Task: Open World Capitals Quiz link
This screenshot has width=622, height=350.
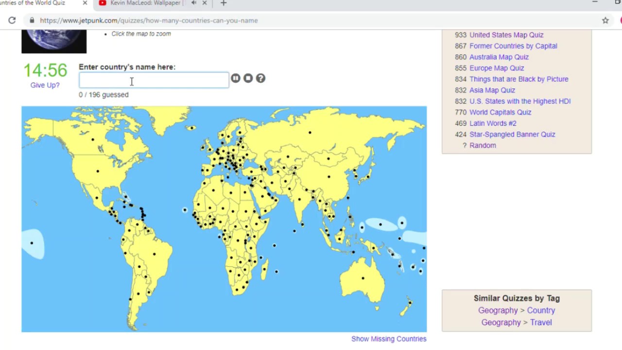Action: [x=500, y=112]
